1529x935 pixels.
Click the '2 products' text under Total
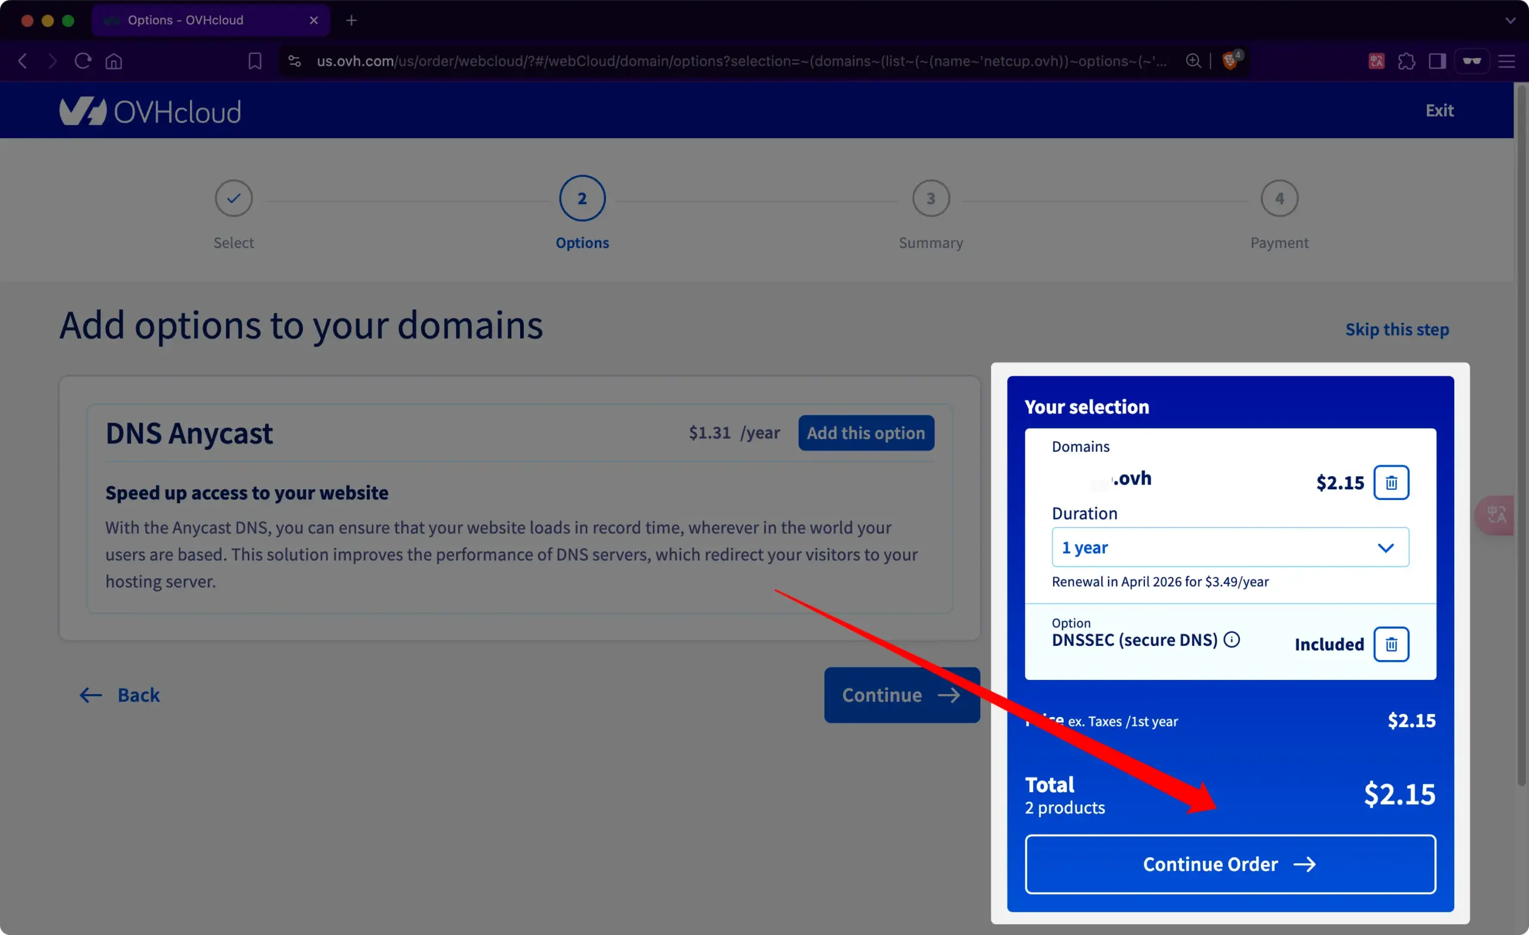(x=1065, y=808)
